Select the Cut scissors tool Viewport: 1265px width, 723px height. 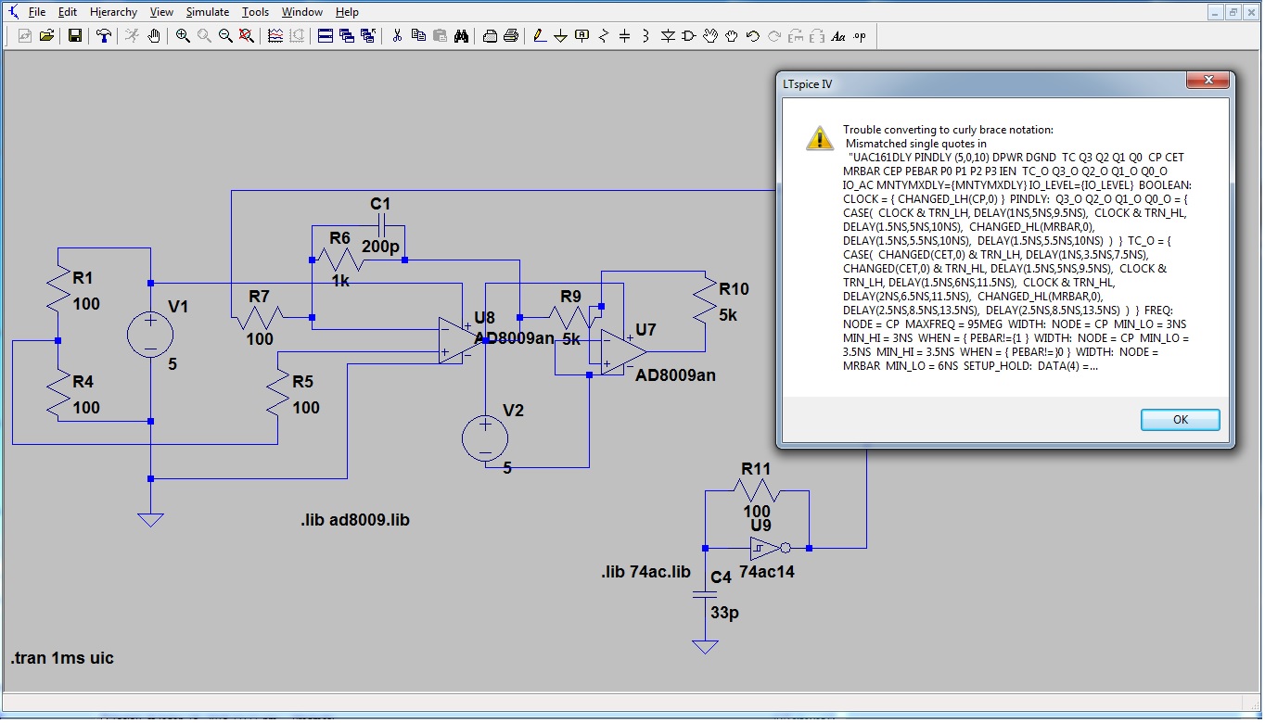397,36
